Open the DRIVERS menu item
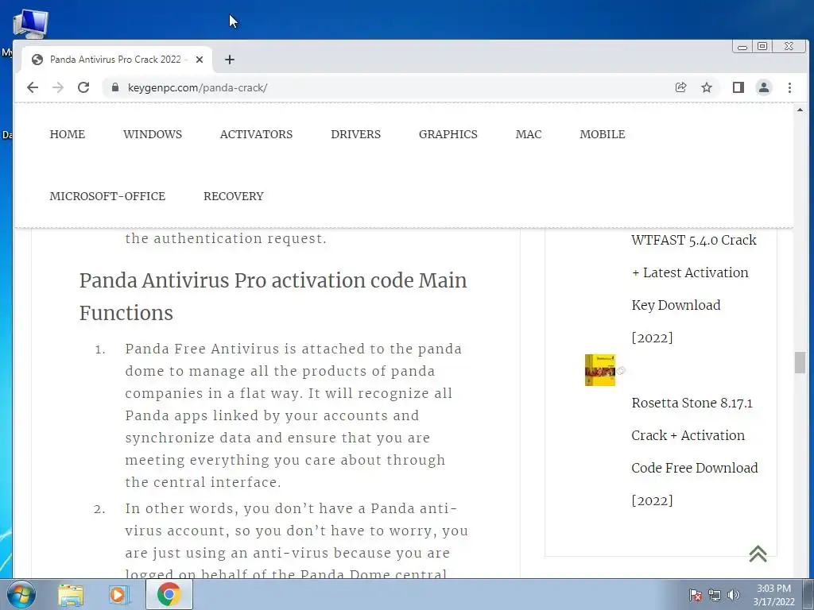Screen dimensions: 814x610 coord(355,134)
